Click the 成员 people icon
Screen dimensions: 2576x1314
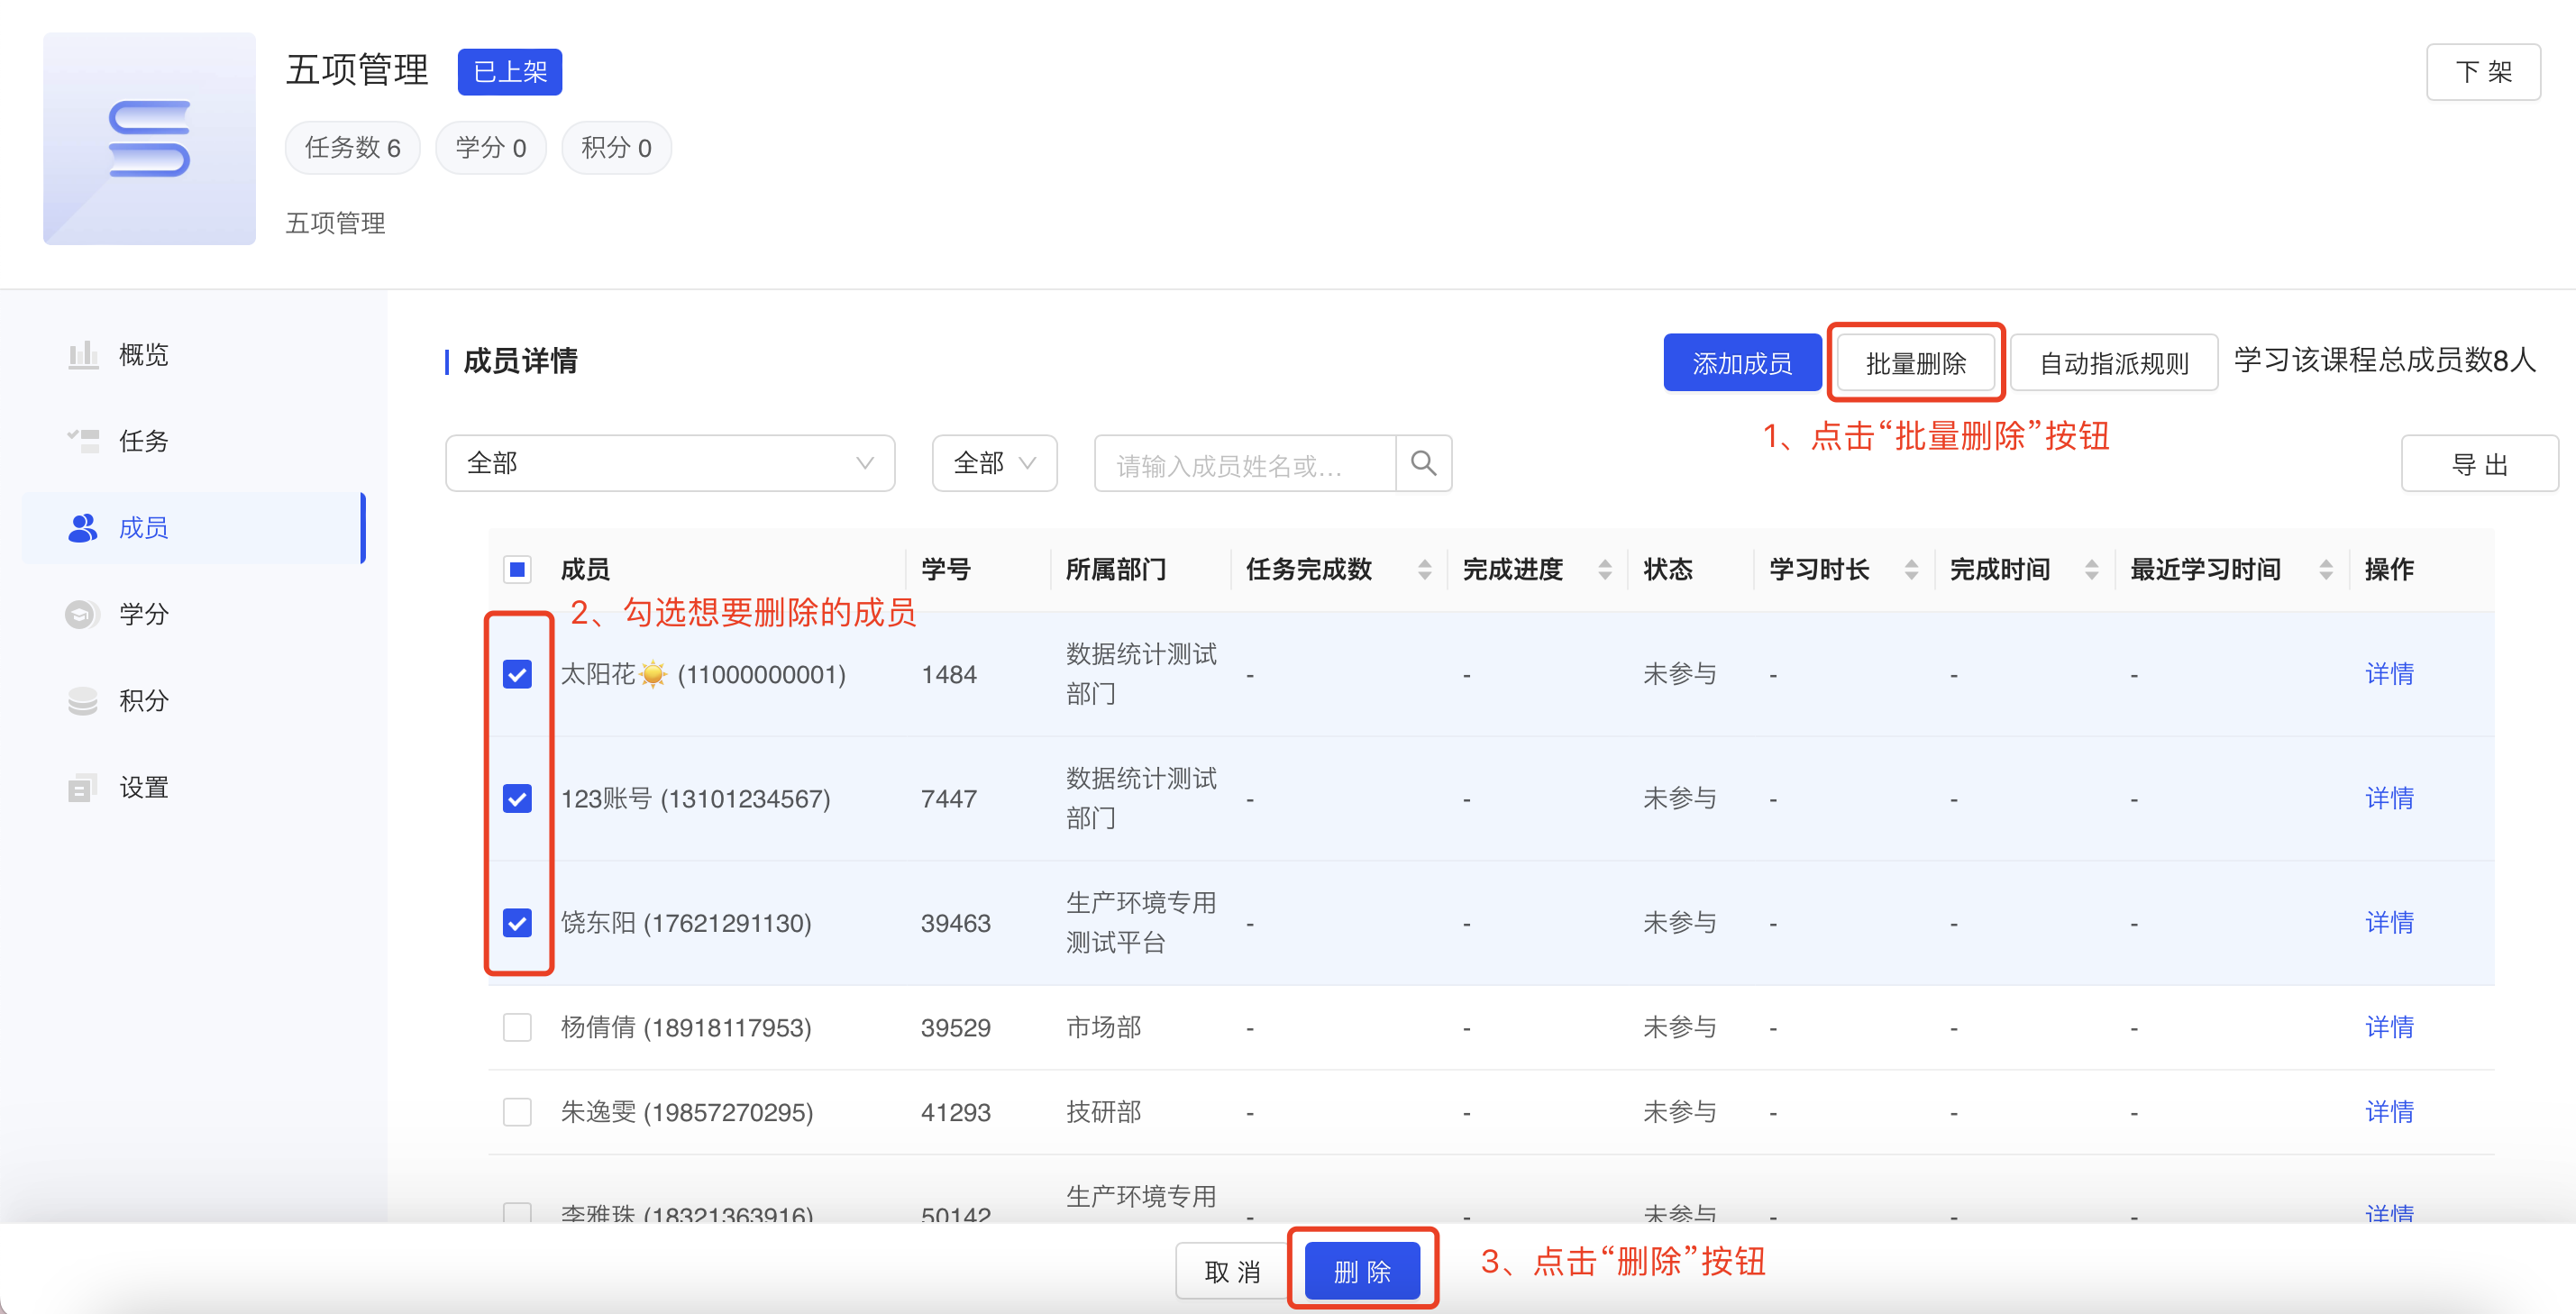(83, 528)
